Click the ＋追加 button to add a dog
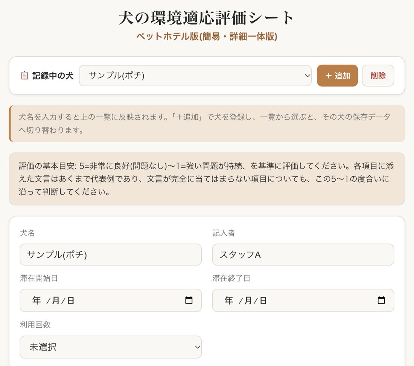The height and width of the screenshot is (366, 414). coord(337,76)
